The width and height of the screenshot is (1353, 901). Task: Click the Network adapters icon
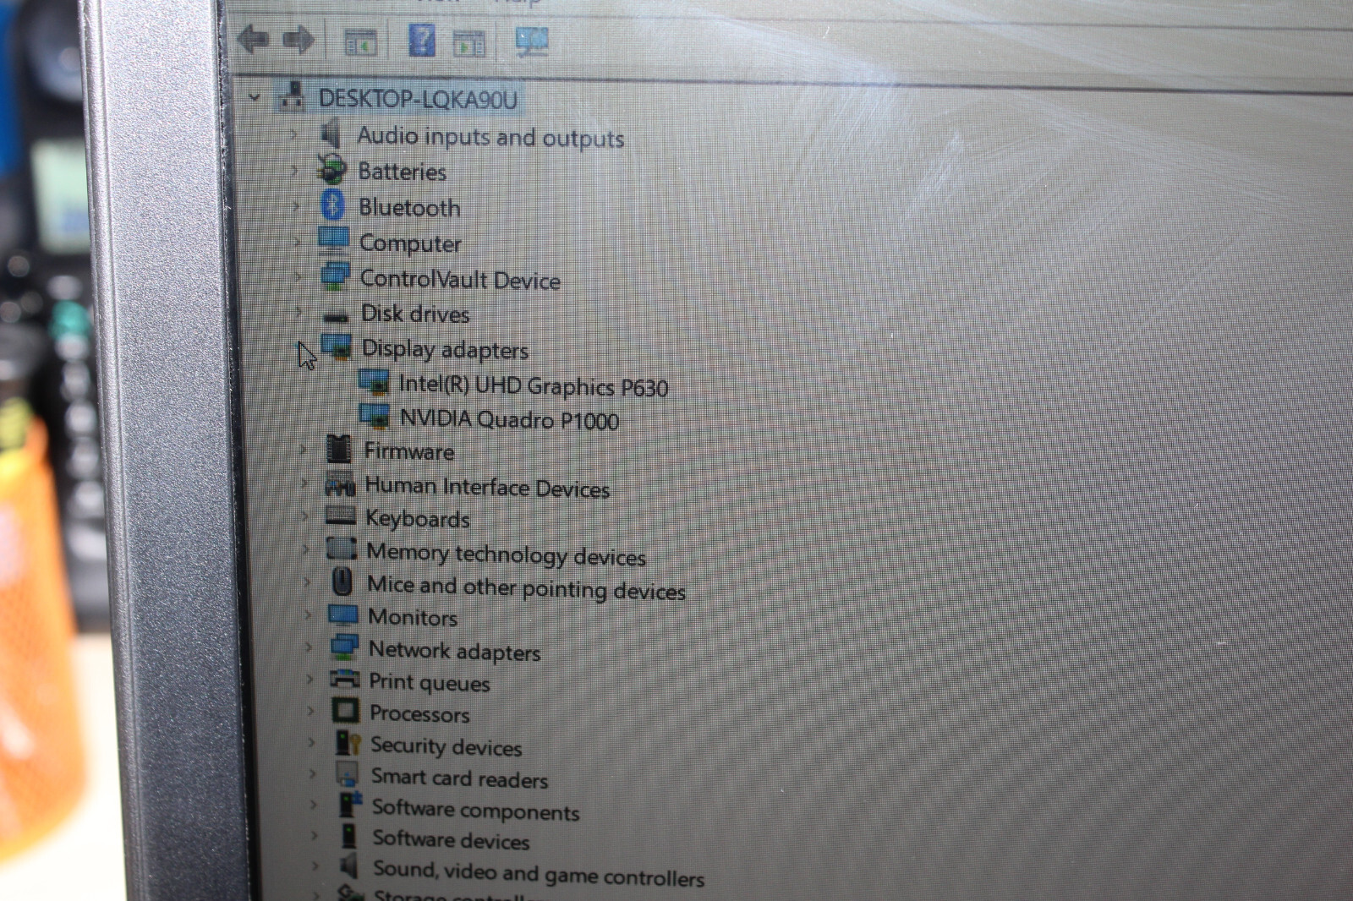point(344,647)
